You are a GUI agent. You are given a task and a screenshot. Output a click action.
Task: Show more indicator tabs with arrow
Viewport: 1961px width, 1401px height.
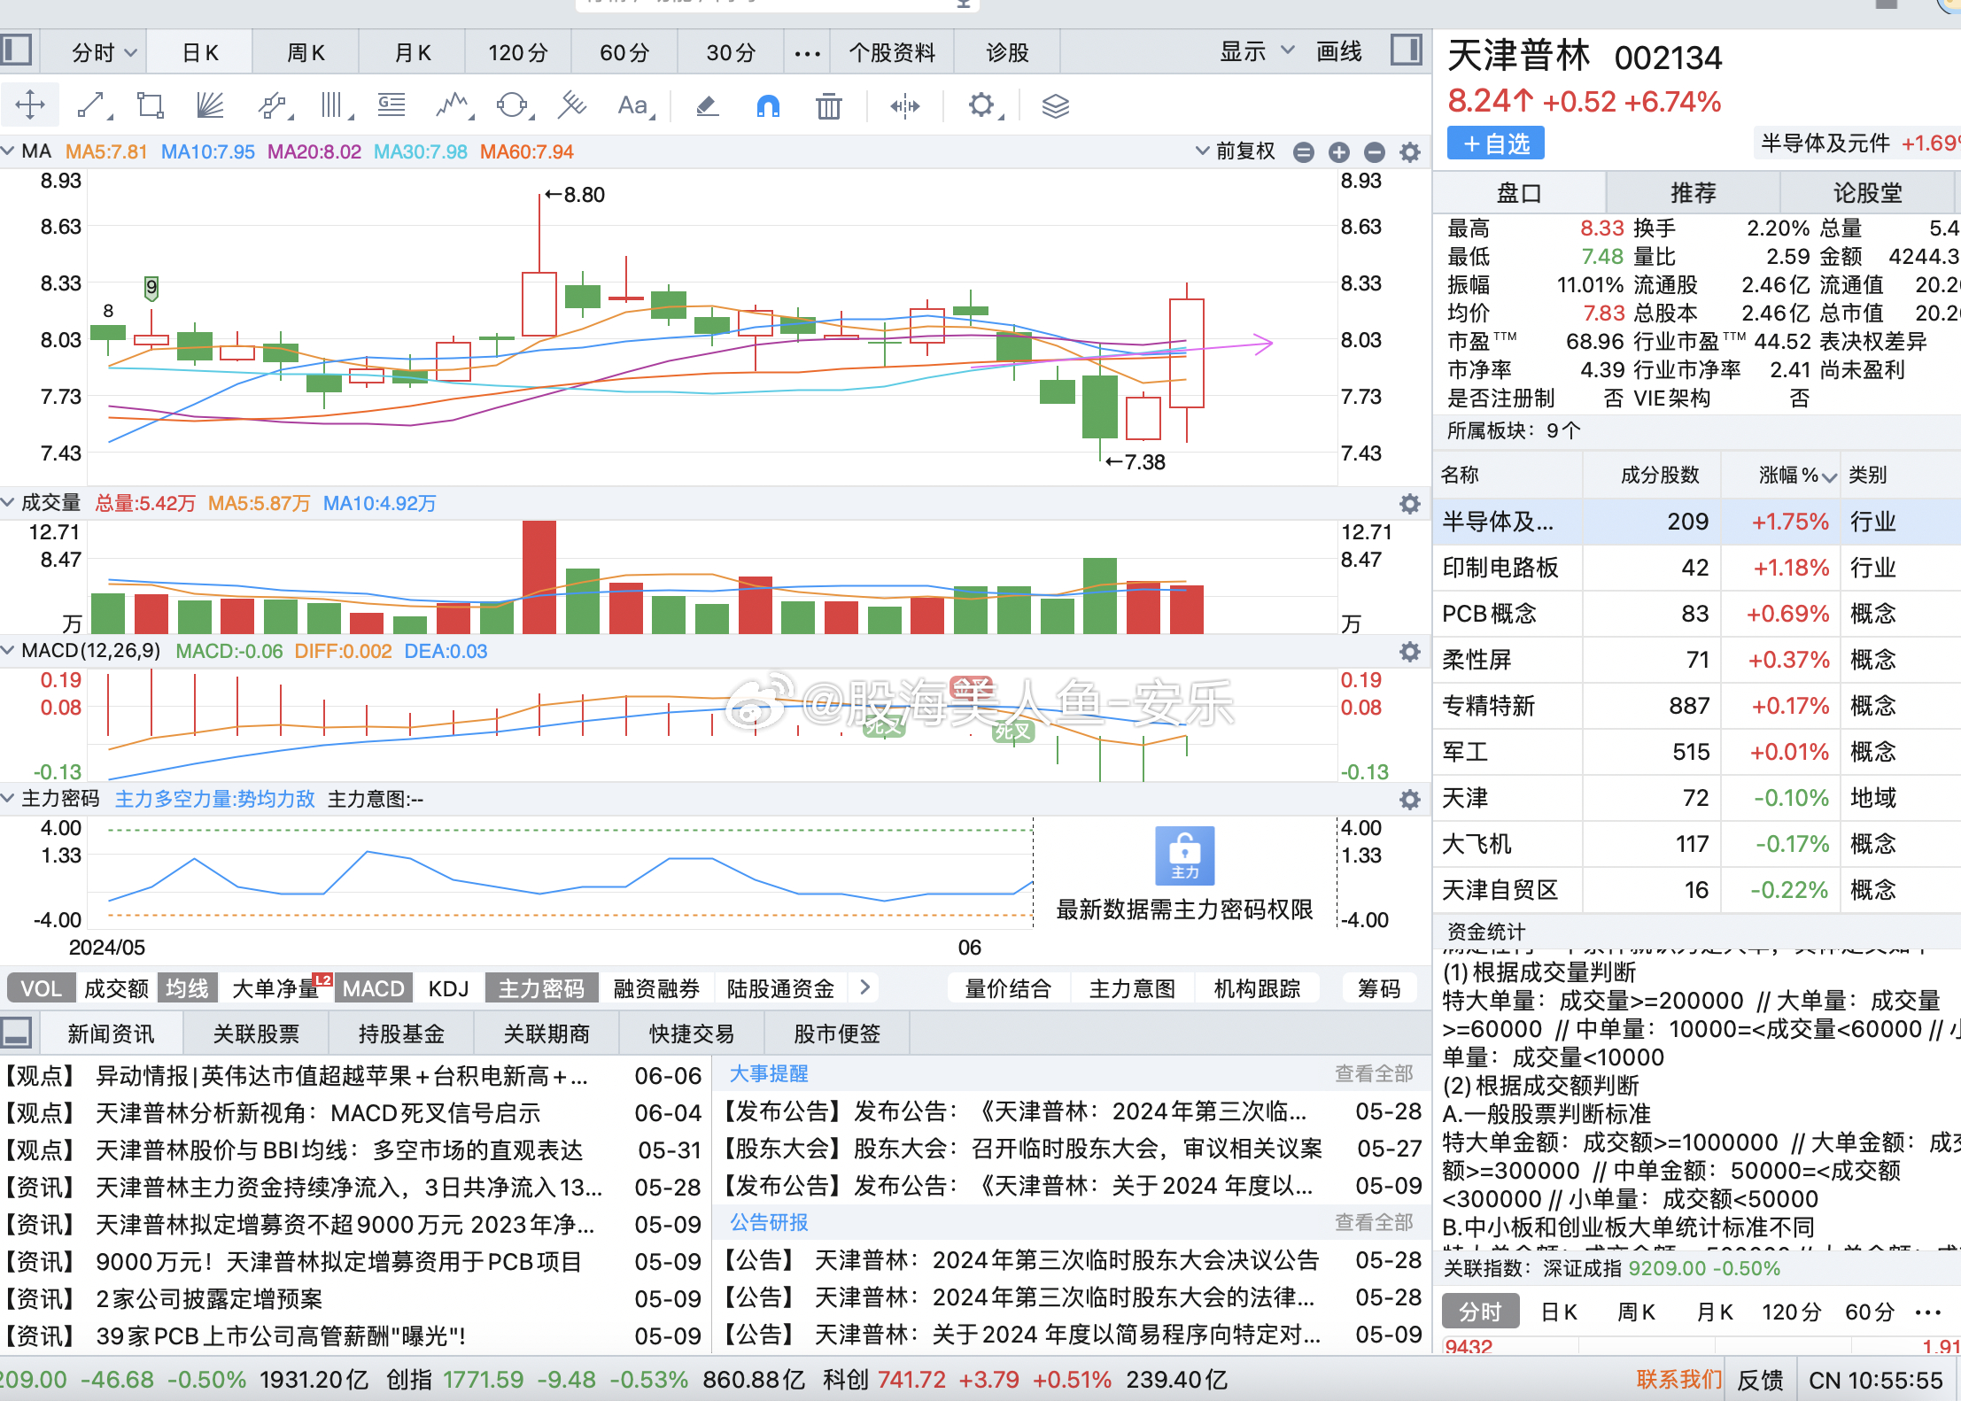pyautogui.click(x=864, y=987)
